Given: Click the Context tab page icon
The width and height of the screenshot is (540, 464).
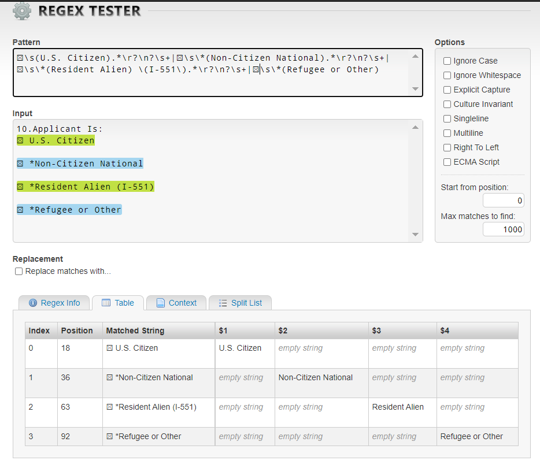Looking at the screenshot, I should pos(161,303).
